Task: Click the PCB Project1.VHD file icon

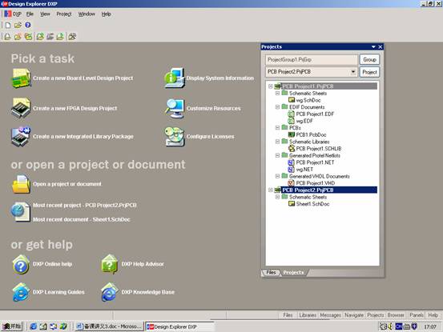Action: (292, 183)
